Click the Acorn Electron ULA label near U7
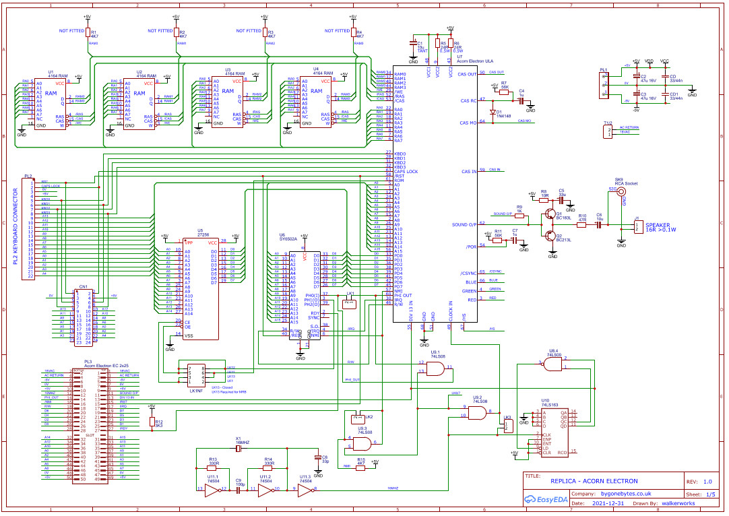729x516 pixels. click(475, 61)
